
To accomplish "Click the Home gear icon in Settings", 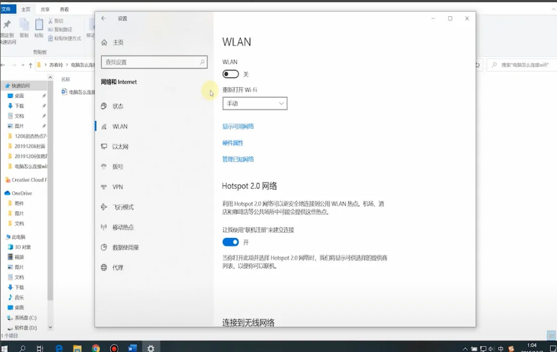I will 104,42.
